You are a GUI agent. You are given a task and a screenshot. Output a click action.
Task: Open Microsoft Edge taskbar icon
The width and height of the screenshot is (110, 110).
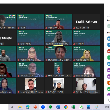tap(28, 107)
